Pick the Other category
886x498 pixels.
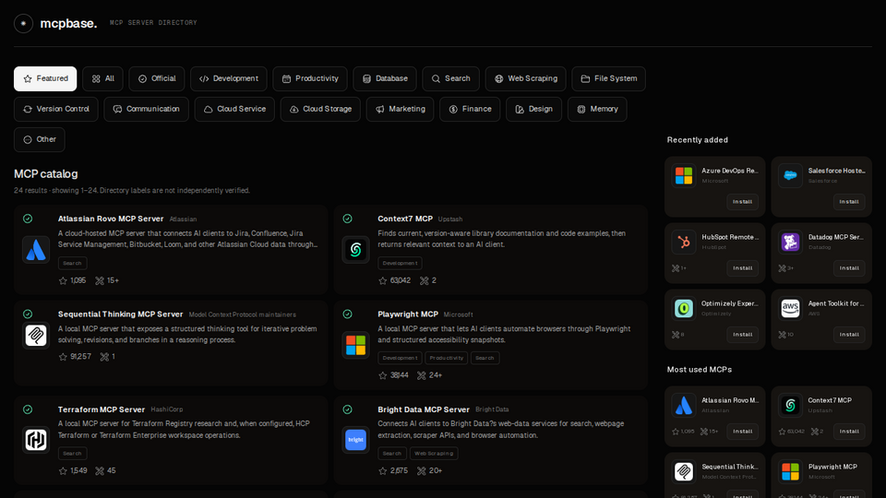[x=40, y=140]
